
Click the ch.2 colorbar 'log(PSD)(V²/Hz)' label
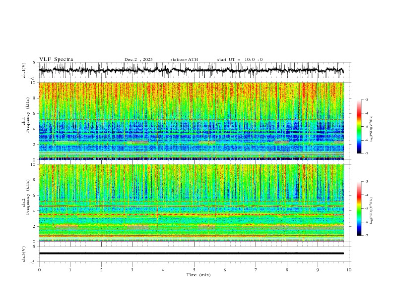click(371, 211)
